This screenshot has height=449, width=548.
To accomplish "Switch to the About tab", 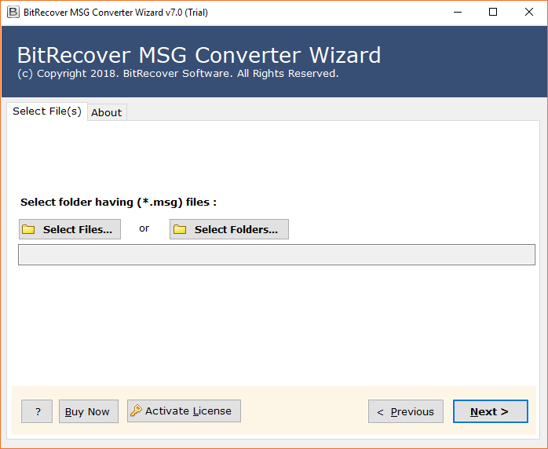I will (x=106, y=112).
